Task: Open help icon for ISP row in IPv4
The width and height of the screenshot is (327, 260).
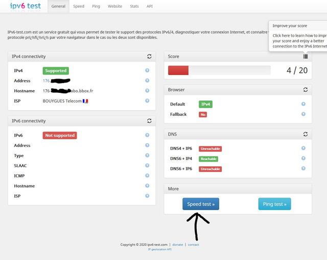Action: point(147,100)
